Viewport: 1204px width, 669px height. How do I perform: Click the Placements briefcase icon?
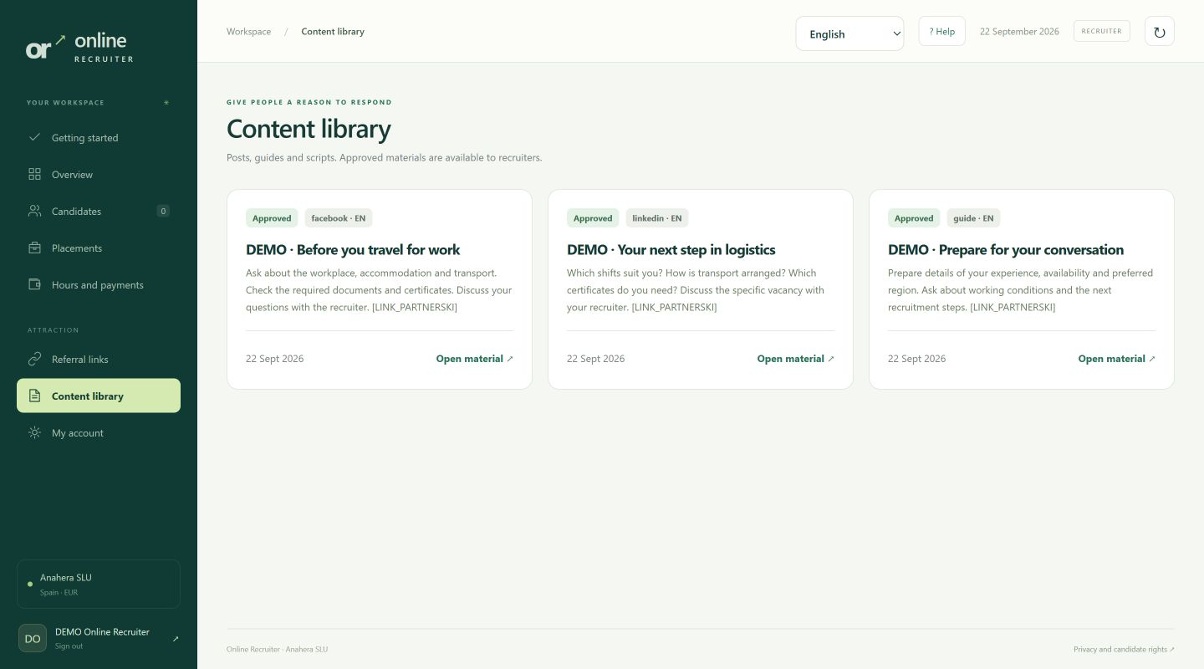pos(34,248)
